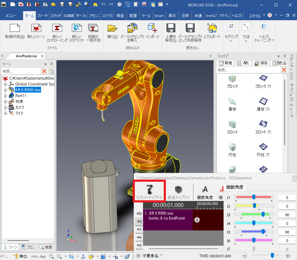Open the スタイル dropdown
The width and height of the screenshot is (297, 260).
point(257,16)
